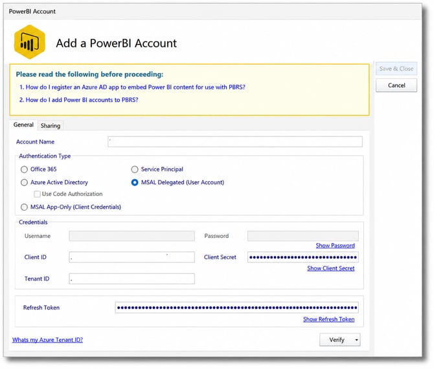Open the Verify button dropdown arrow
434x369 pixels.
click(x=356, y=340)
